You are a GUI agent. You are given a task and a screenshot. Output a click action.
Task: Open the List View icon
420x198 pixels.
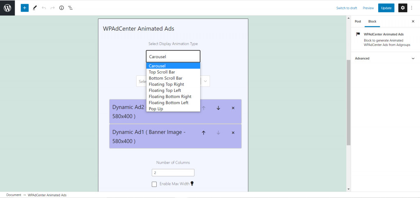pos(70,8)
